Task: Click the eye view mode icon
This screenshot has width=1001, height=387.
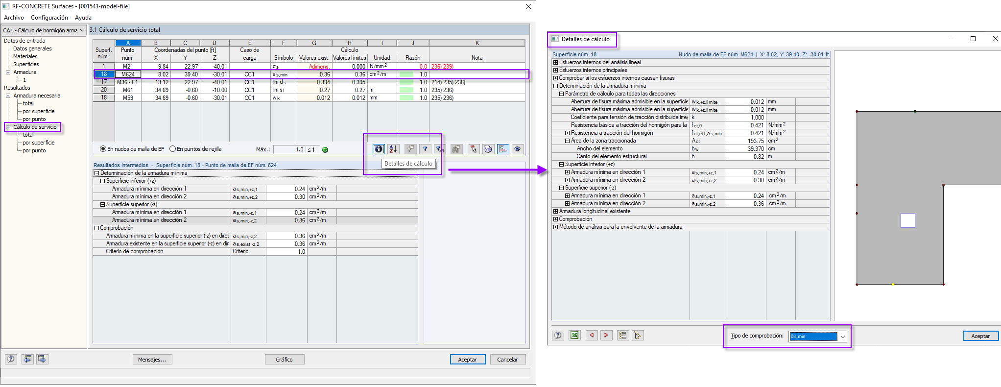Action: pyautogui.click(x=517, y=149)
